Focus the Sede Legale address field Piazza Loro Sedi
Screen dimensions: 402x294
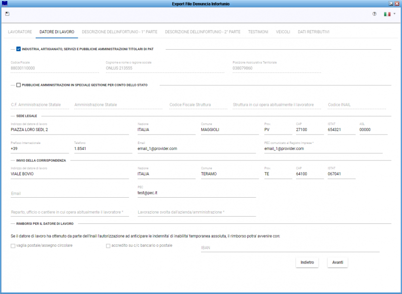[x=69, y=129]
